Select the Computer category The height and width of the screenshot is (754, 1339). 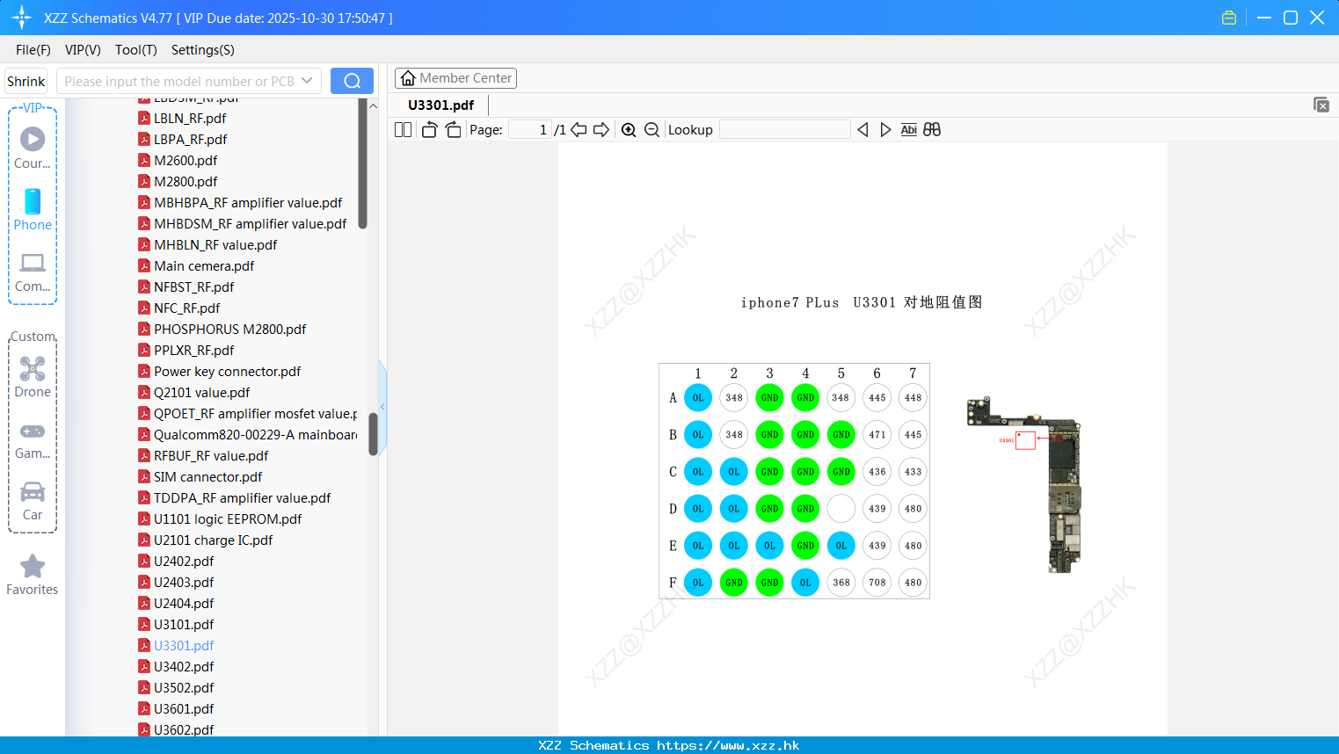(x=33, y=272)
